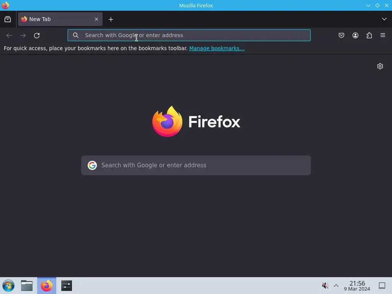Open Save to Pocket button
This screenshot has width=392, height=294.
341,35
